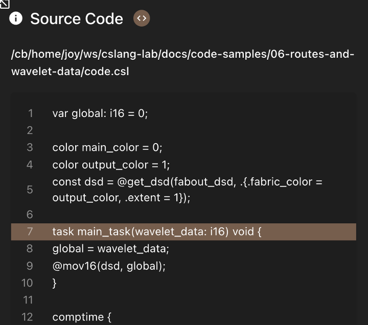368x325 pixels.
Task: Select line number 9 in gutter
Action: [30, 266]
